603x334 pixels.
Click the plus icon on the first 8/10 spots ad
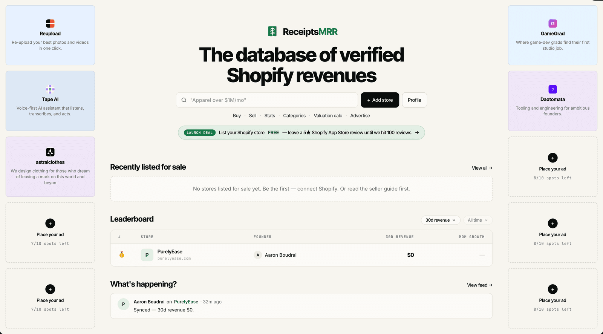pyautogui.click(x=552, y=158)
